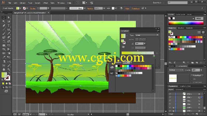
Task: Click Reverse Gradient icon in Gradient panel
Action: (x=123, y=47)
